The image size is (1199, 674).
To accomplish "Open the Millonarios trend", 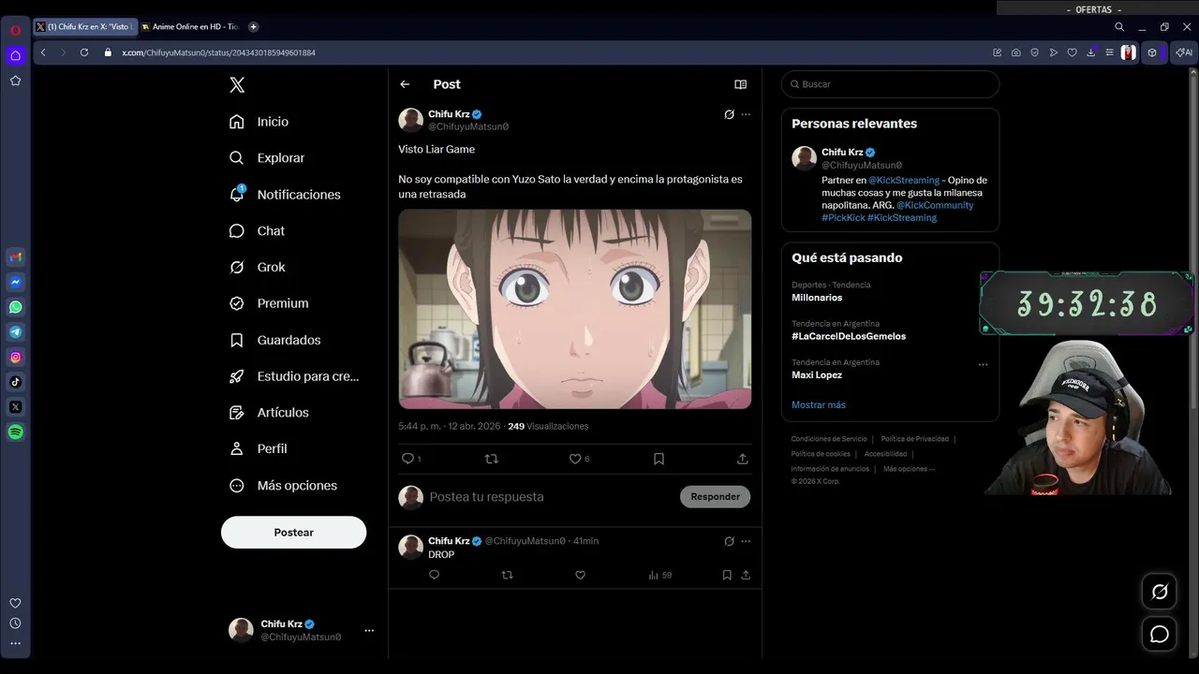I will [817, 298].
